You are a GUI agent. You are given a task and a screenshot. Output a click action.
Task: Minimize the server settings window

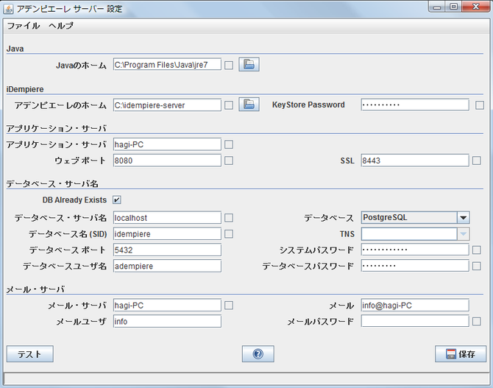(x=437, y=7)
